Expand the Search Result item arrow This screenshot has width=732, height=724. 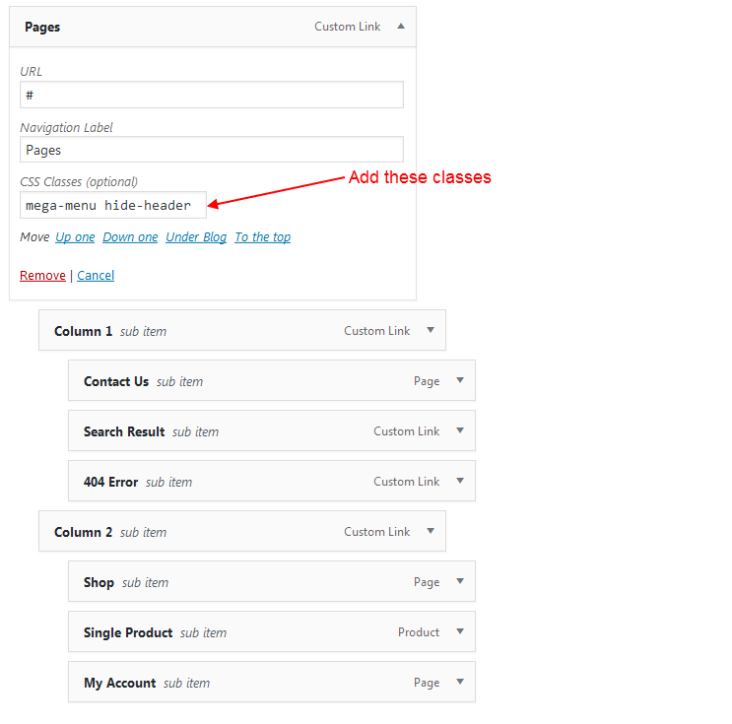[x=460, y=430]
